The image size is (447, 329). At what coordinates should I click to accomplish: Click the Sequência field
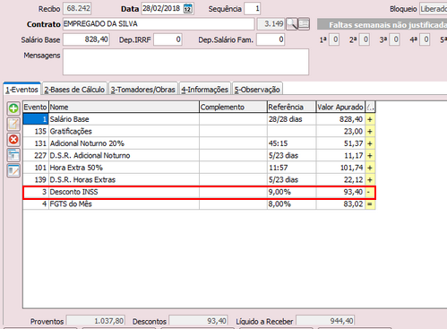[x=253, y=8]
